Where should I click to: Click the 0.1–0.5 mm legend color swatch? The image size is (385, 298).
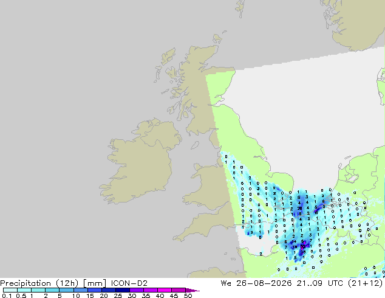point(10,290)
